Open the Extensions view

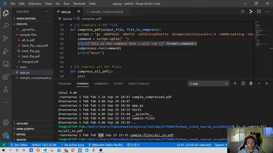pos(6,76)
